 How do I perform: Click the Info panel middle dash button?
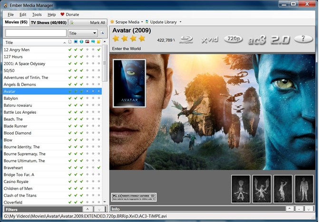(x=299, y=209)
